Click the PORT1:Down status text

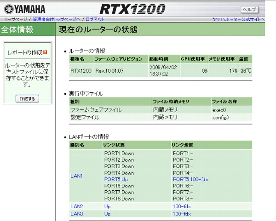119,153
